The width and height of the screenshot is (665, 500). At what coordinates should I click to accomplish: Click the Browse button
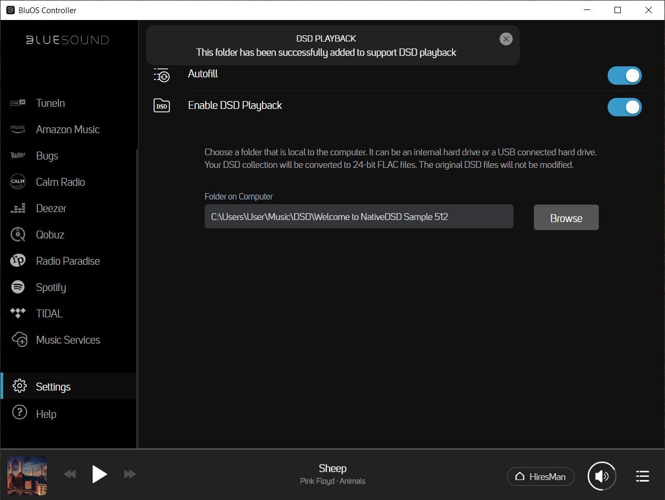[x=566, y=218]
